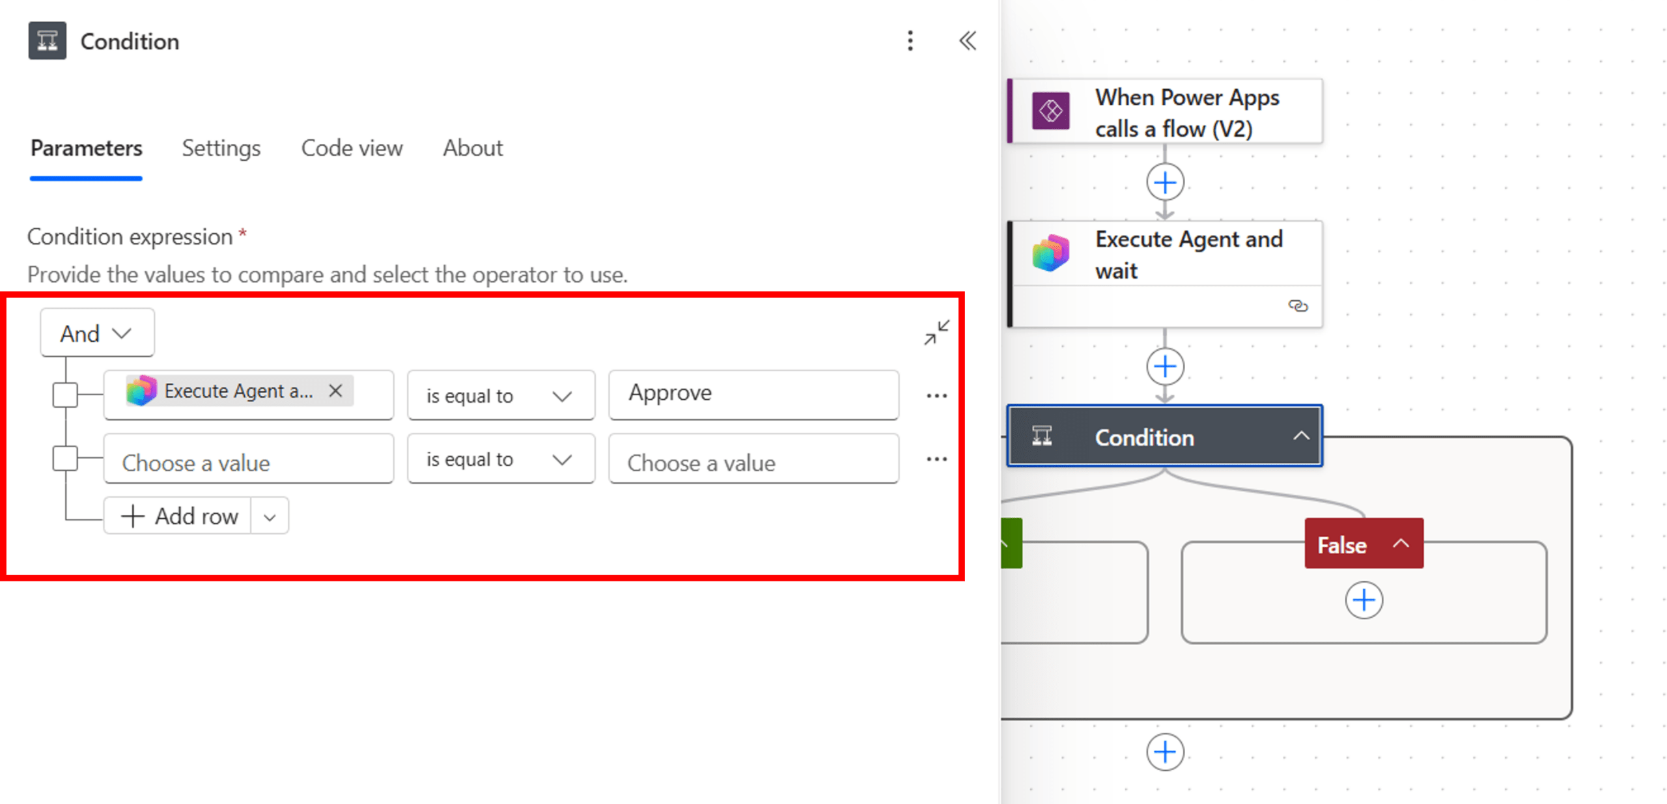Open ellipsis menu for the empty second row
Viewport: 1667px width, 804px height.
pos(936,459)
